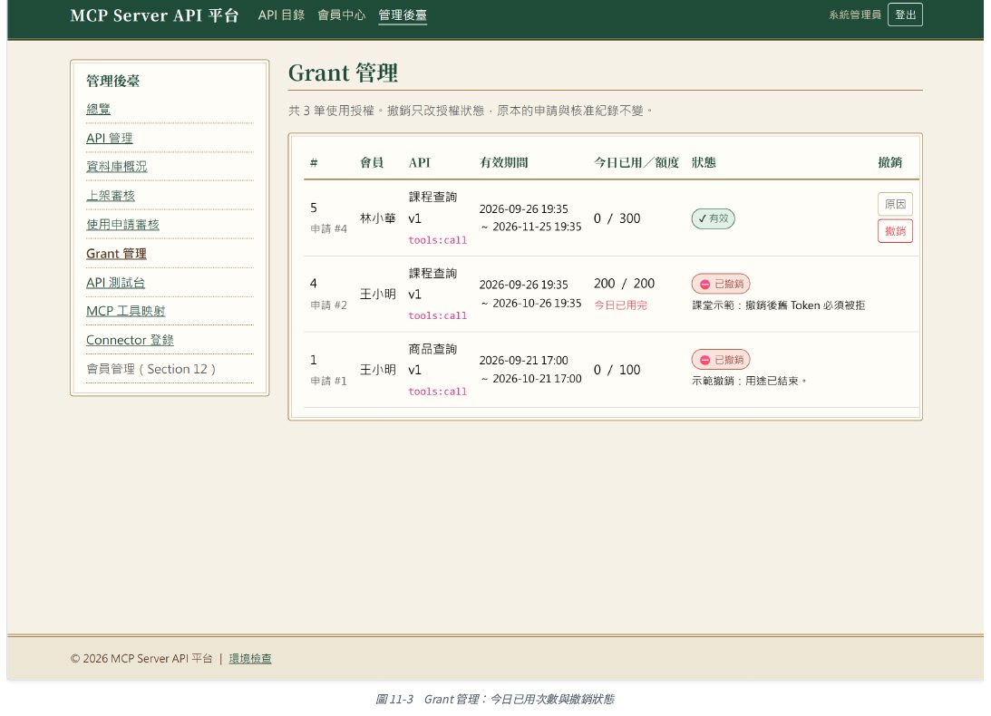Open the API 目錄 navigation item

pos(281,15)
